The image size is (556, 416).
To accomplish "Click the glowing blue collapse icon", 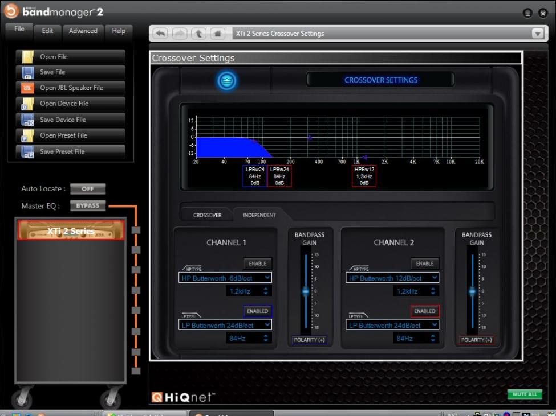I will pos(227,81).
